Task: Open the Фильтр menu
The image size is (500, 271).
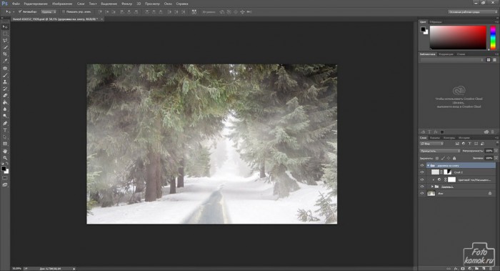Action: [x=126, y=4]
